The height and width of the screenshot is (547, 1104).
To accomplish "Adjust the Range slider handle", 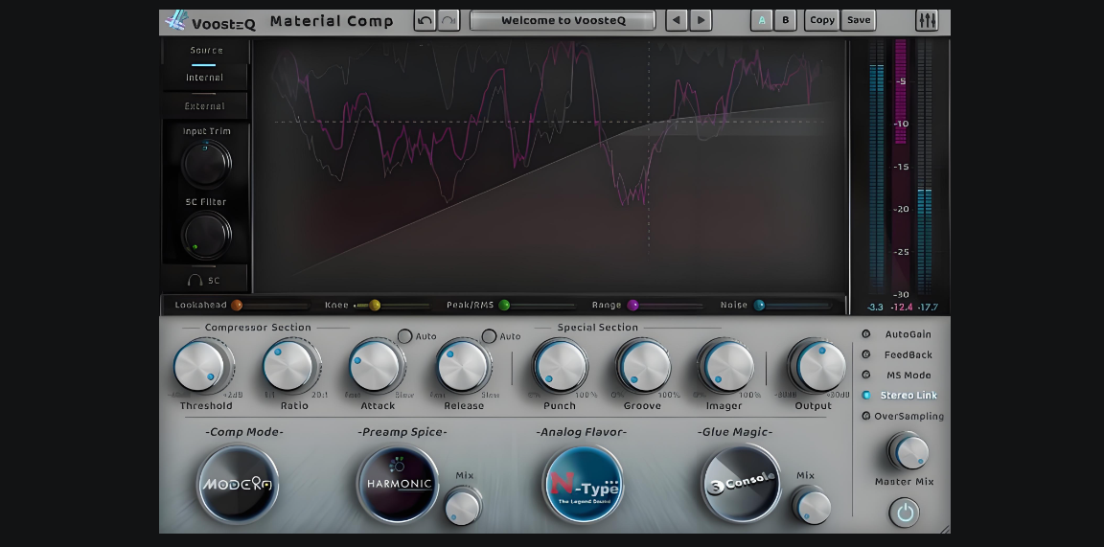I will click(632, 305).
